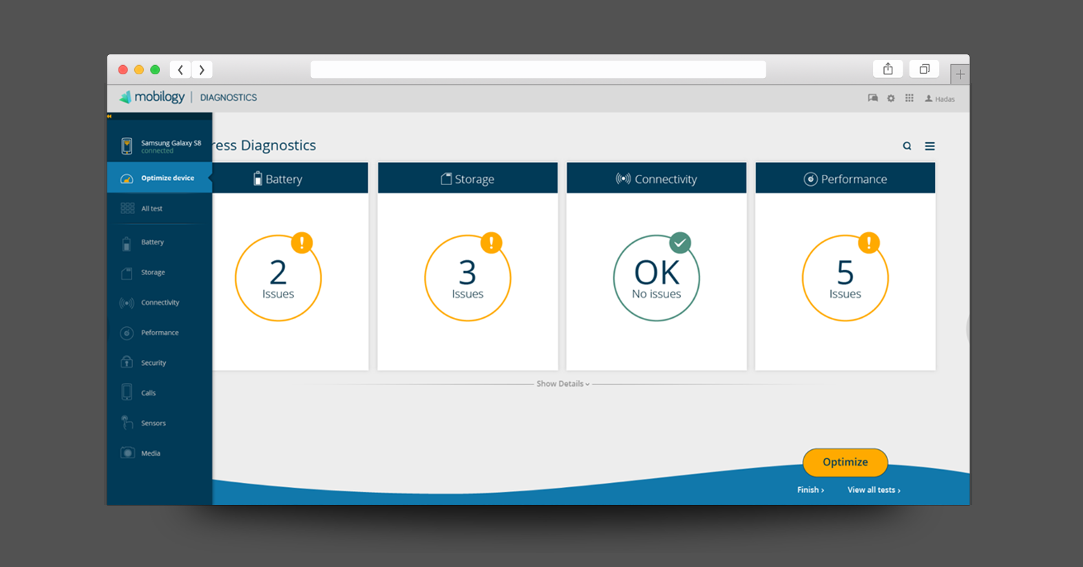Open the hamburger list menu icon
Screen dimensions: 1083x567
pyautogui.click(x=929, y=146)
